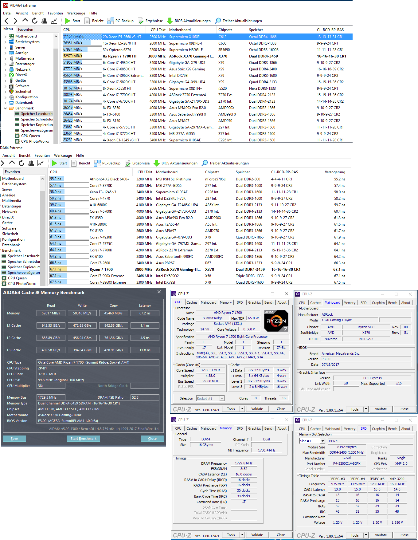Image resolution: width=418 pixels, height=540 pixels.
Task: Click Close in AIDA64 Cache & Memory Benchmark
Action: [152, 439]
